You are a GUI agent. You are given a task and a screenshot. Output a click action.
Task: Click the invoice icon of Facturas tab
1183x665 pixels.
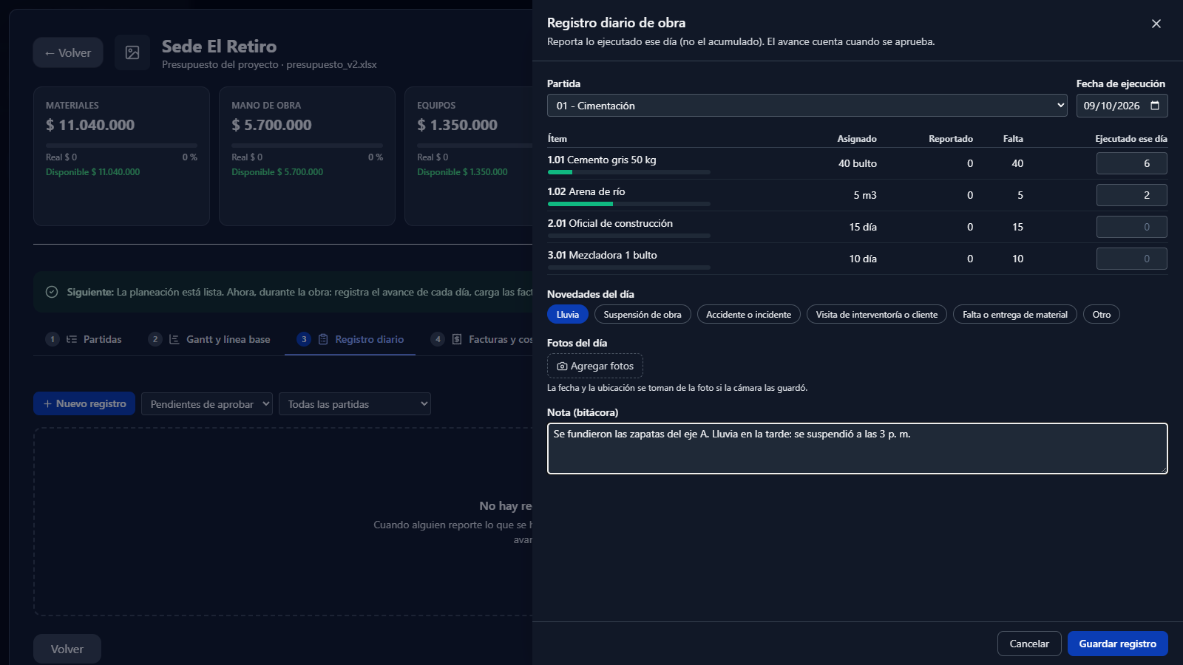pos(457,339)
